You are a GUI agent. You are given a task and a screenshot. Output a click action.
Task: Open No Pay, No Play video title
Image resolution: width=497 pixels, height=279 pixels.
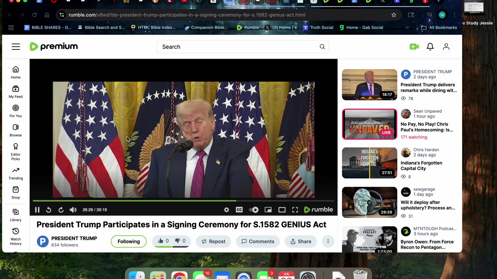click(427, 127)
